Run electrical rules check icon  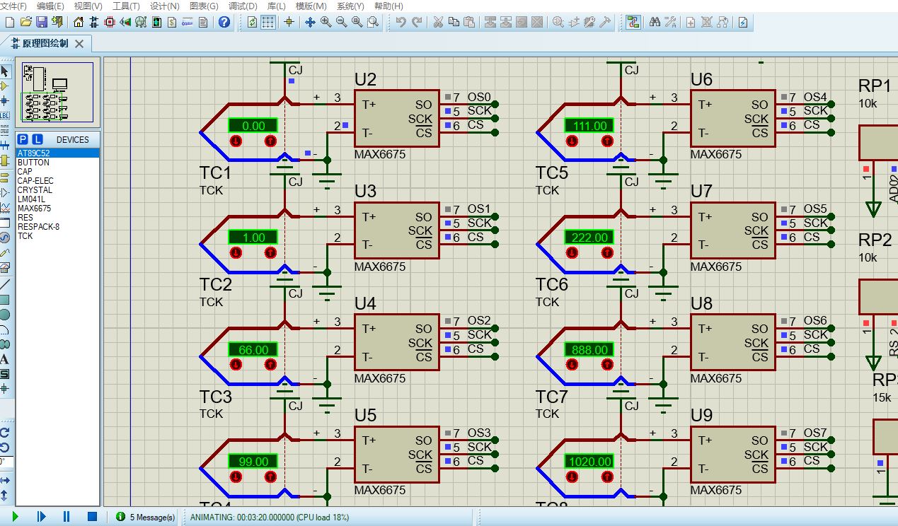[x=743, y=22]
